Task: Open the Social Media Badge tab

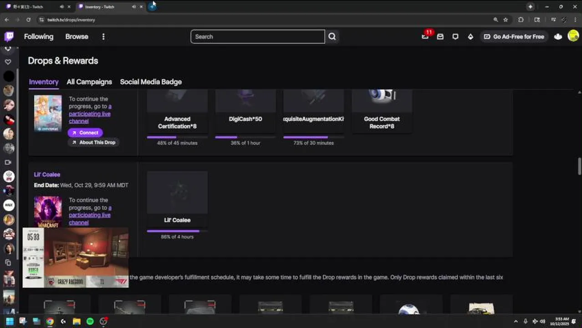Action: [x=151, y=82]
